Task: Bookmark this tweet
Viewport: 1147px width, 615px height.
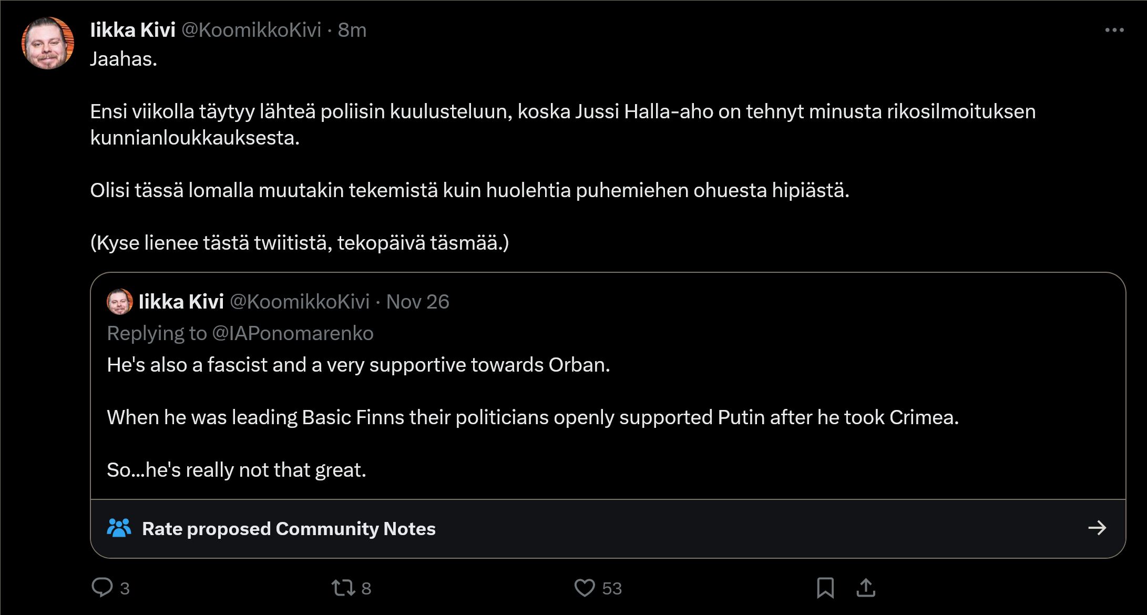Action: [x=825, y=587]
